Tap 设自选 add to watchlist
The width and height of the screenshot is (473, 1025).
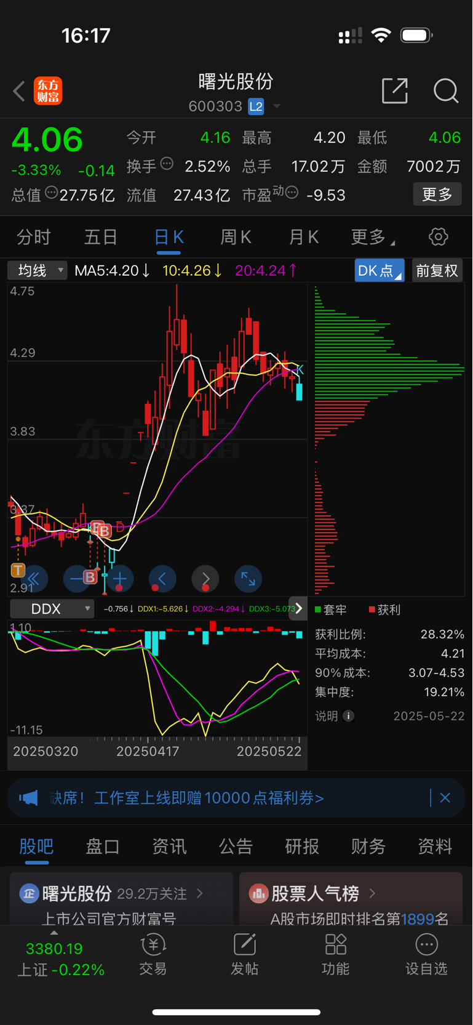coord(426,954)
